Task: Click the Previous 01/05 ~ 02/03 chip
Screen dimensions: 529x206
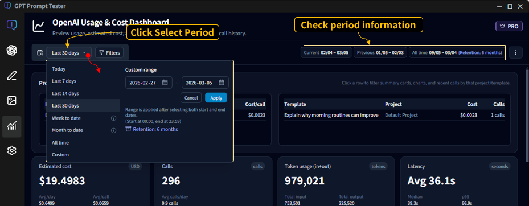Action: tap(380, 52)
